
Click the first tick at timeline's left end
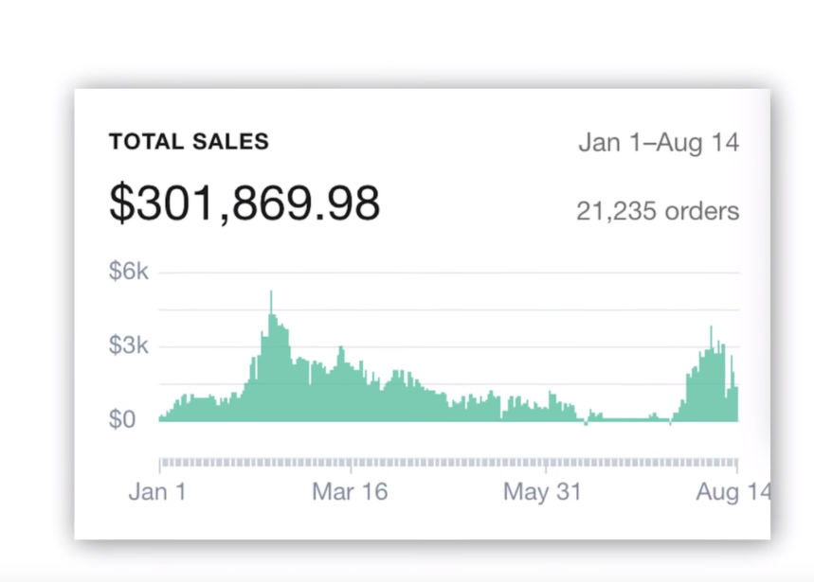159,464
